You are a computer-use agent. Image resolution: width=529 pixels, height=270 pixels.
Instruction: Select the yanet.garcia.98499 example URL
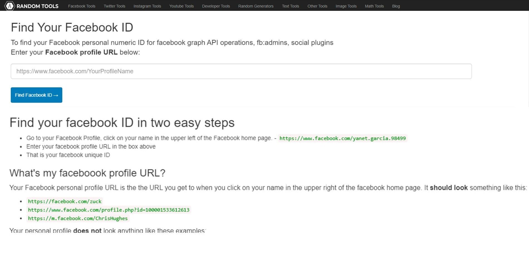click(x=343, y=138)
